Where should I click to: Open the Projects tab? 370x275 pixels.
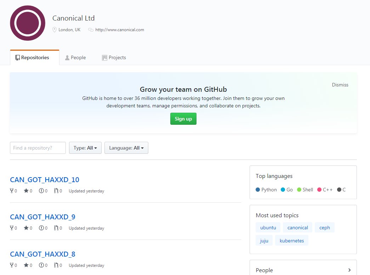tap(114, 58)
